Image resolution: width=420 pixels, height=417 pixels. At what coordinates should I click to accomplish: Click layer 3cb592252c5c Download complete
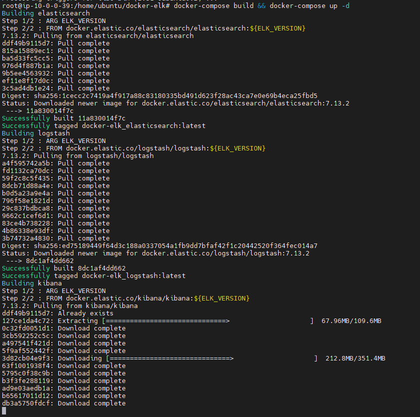[x=64, y=336]
